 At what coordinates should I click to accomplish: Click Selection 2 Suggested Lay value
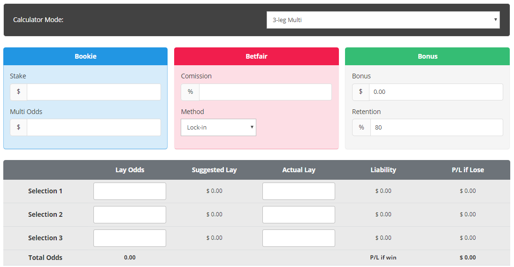pyautogui.click(x=215, y=214)
